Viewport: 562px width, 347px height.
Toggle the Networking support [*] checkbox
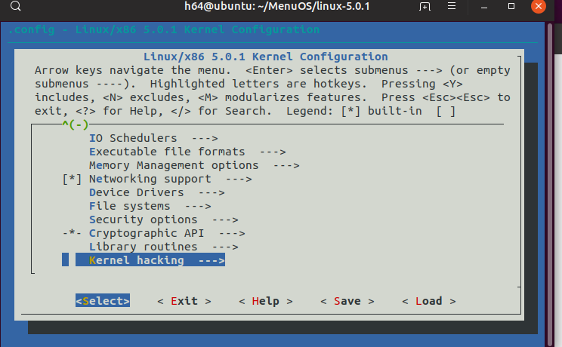[x=72, y=179]
